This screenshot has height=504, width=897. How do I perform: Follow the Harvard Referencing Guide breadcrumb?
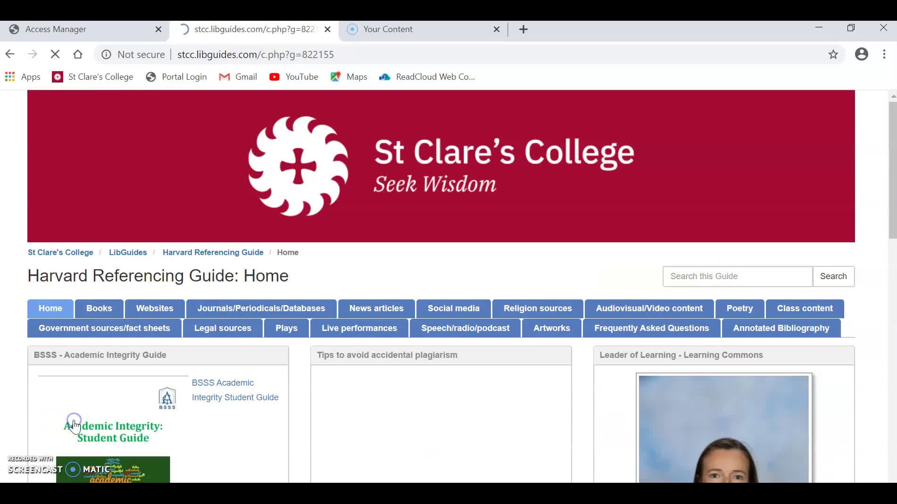213,252
